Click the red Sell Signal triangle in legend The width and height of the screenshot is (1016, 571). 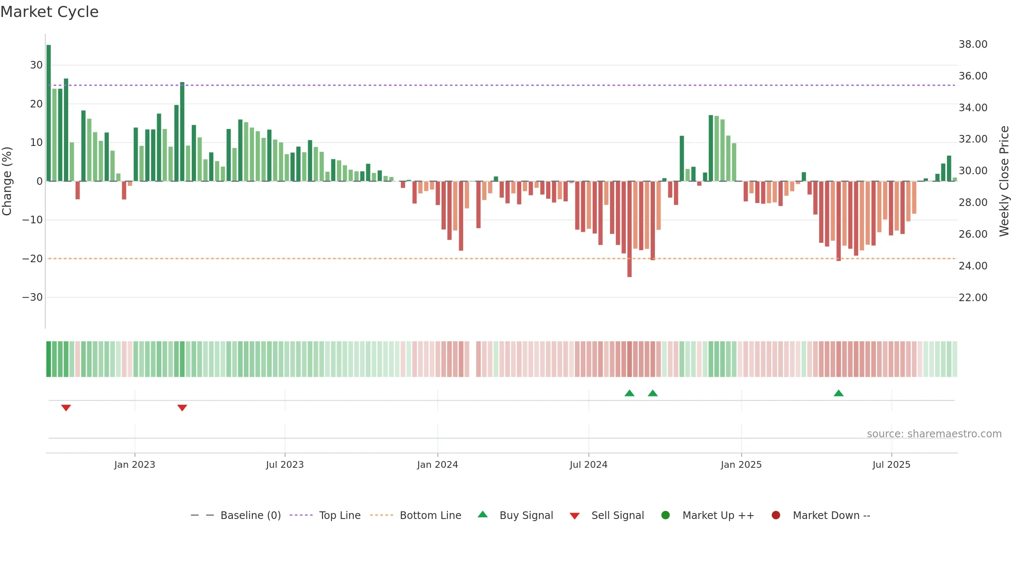pos(574,516)
